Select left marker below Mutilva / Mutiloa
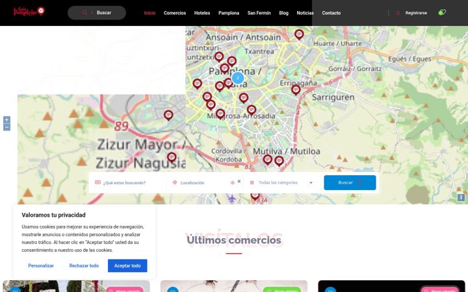This screenshot has height=292, width=468. pyautogui.click(x=267, y=160)
